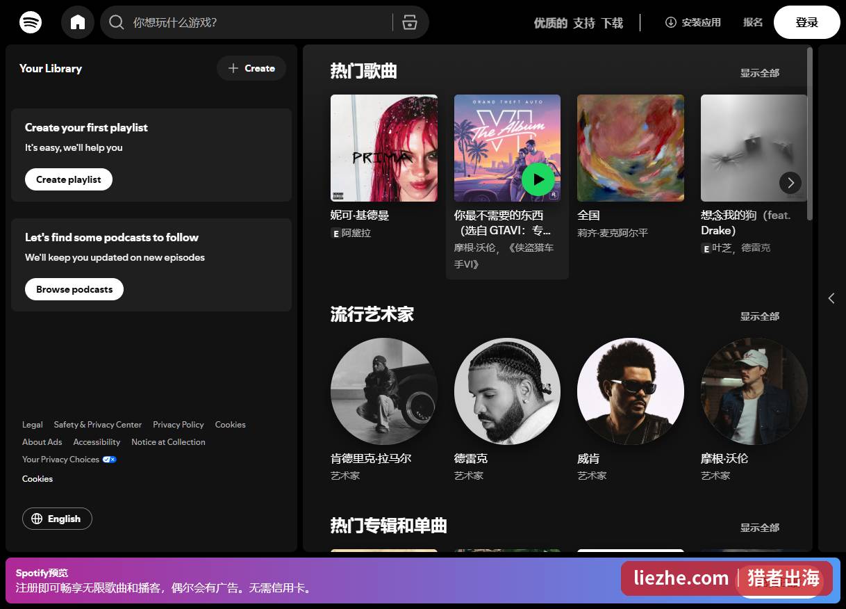Open the Accessibility link
The width and height of the screenshot is (846, 609).
97,442
